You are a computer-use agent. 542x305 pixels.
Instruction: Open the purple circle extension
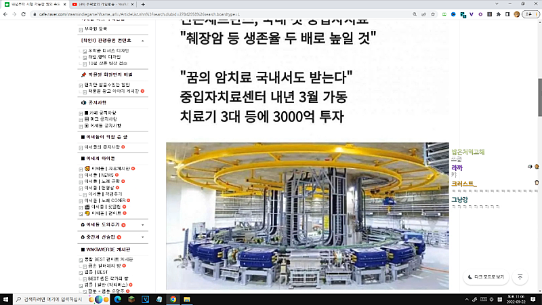[x=480, y=14]
